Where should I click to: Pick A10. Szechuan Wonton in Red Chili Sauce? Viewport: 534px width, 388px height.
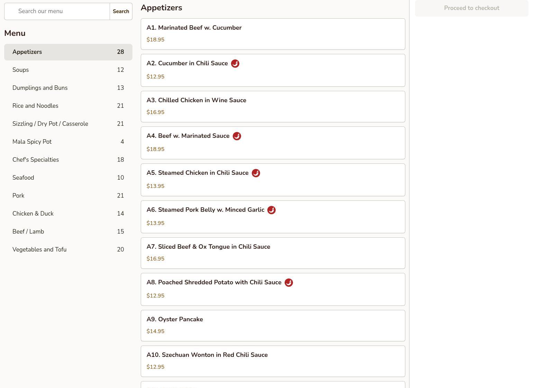(273, 361)
